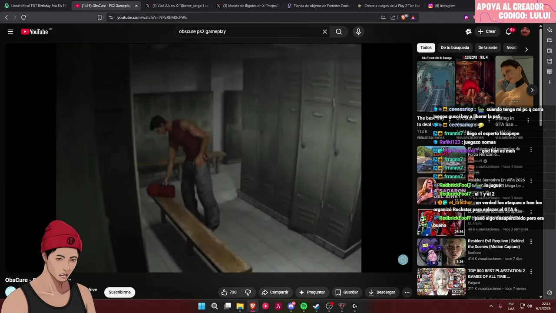556x313 pixels.
Task: Go to YouTube home via logo
Action: click(x=34, y=31)
